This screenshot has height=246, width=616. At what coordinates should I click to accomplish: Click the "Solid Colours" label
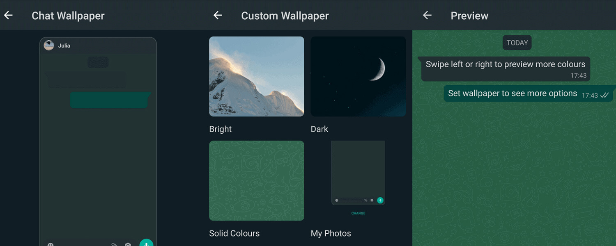[234, 233]
